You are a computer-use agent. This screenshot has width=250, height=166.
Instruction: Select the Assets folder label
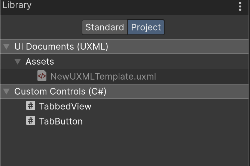[x=40, y=61]
